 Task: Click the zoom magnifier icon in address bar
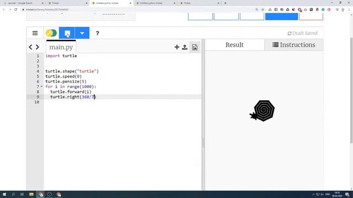coord(256,10)
